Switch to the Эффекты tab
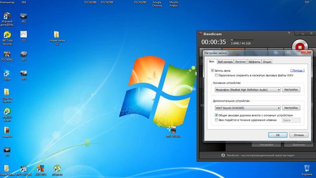This screenshot has width=316, height=178. pos(254,62)
